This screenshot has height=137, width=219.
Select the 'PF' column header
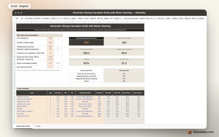click(x=72, y=93)
